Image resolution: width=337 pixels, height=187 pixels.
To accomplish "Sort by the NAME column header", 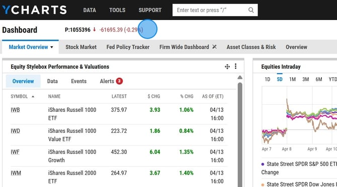I will click(x=54, y=96).
